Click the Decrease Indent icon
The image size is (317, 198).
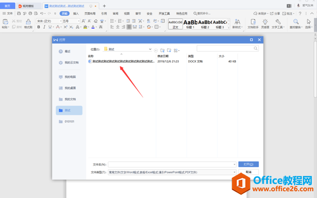coord(128,21)
